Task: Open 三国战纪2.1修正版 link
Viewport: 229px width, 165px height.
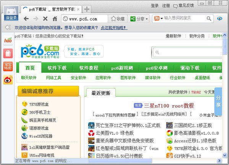Action: click(x=193, y=125)
